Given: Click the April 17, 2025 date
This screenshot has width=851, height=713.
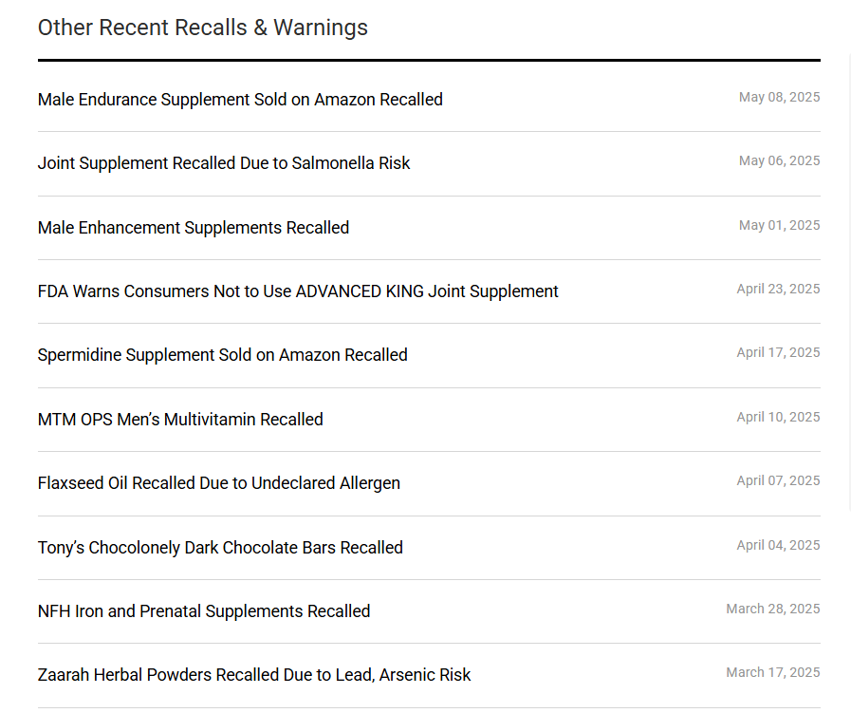Looking at the screenshot, I should click(778, 352).
